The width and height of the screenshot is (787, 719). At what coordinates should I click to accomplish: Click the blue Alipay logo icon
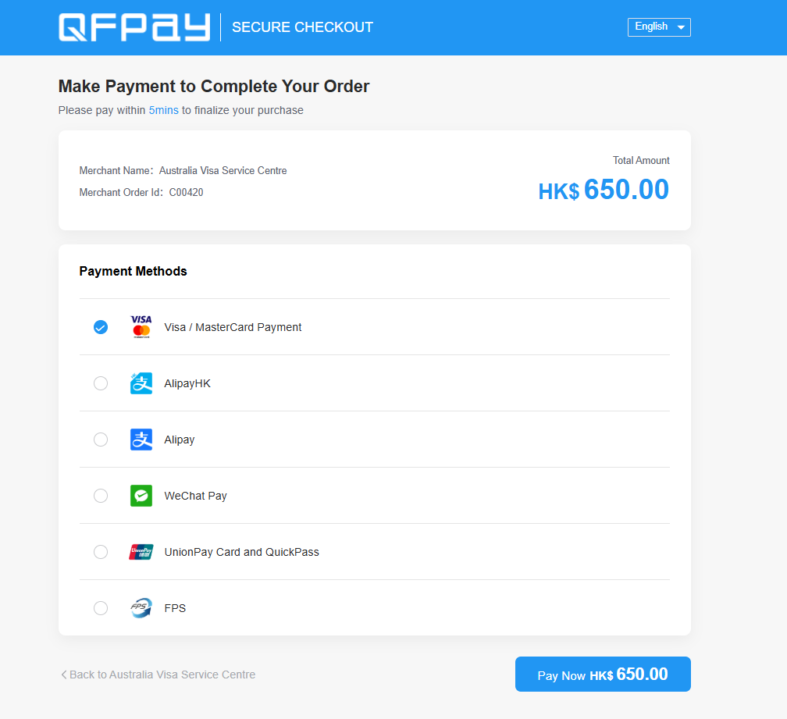click(141, 440)
